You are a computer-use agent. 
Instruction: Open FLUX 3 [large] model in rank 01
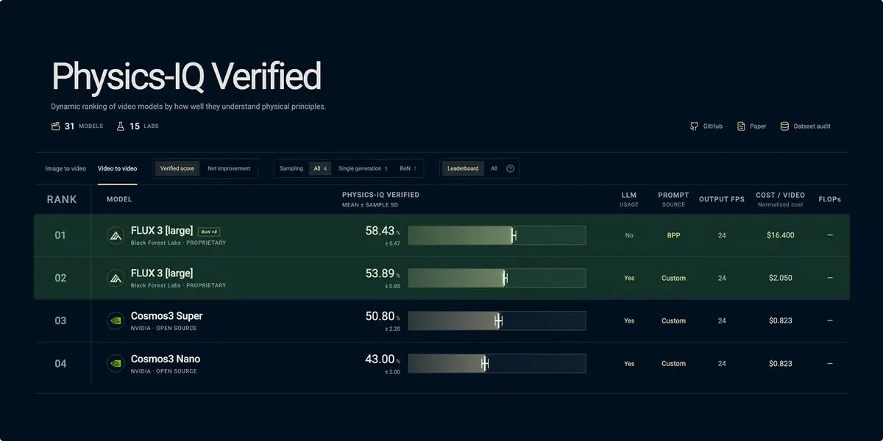pyautogui.click(x=162, y=231)
